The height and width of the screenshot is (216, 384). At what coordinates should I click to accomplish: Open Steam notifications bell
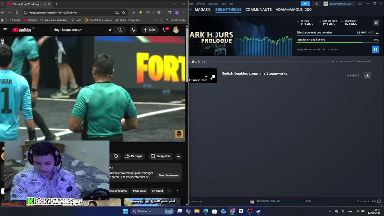point(316,4)
